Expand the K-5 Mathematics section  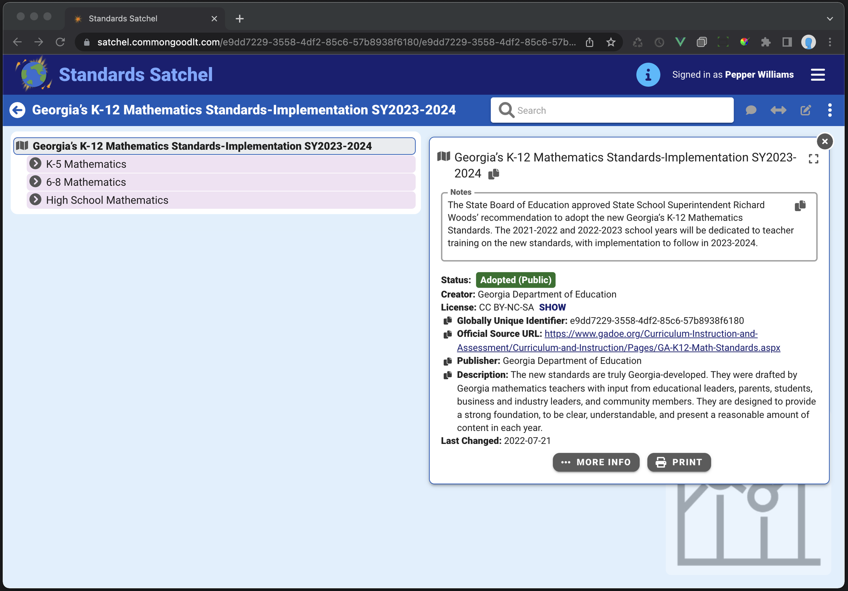[x=36, y=163]
